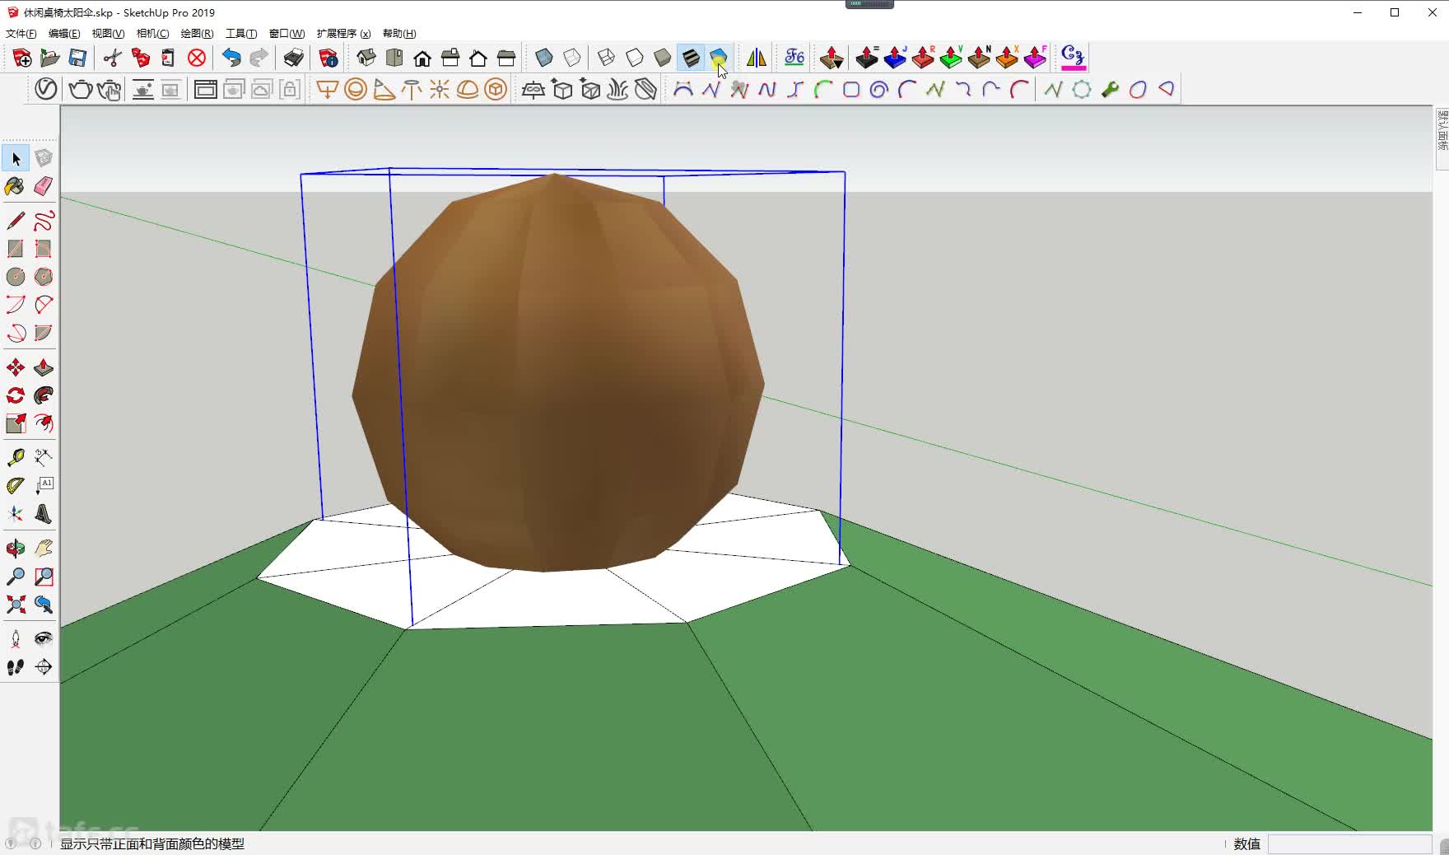This screenshot has width=1449, height=855.
Task: Open the 编辑(E) menu
Action: [x=64, y=34]
